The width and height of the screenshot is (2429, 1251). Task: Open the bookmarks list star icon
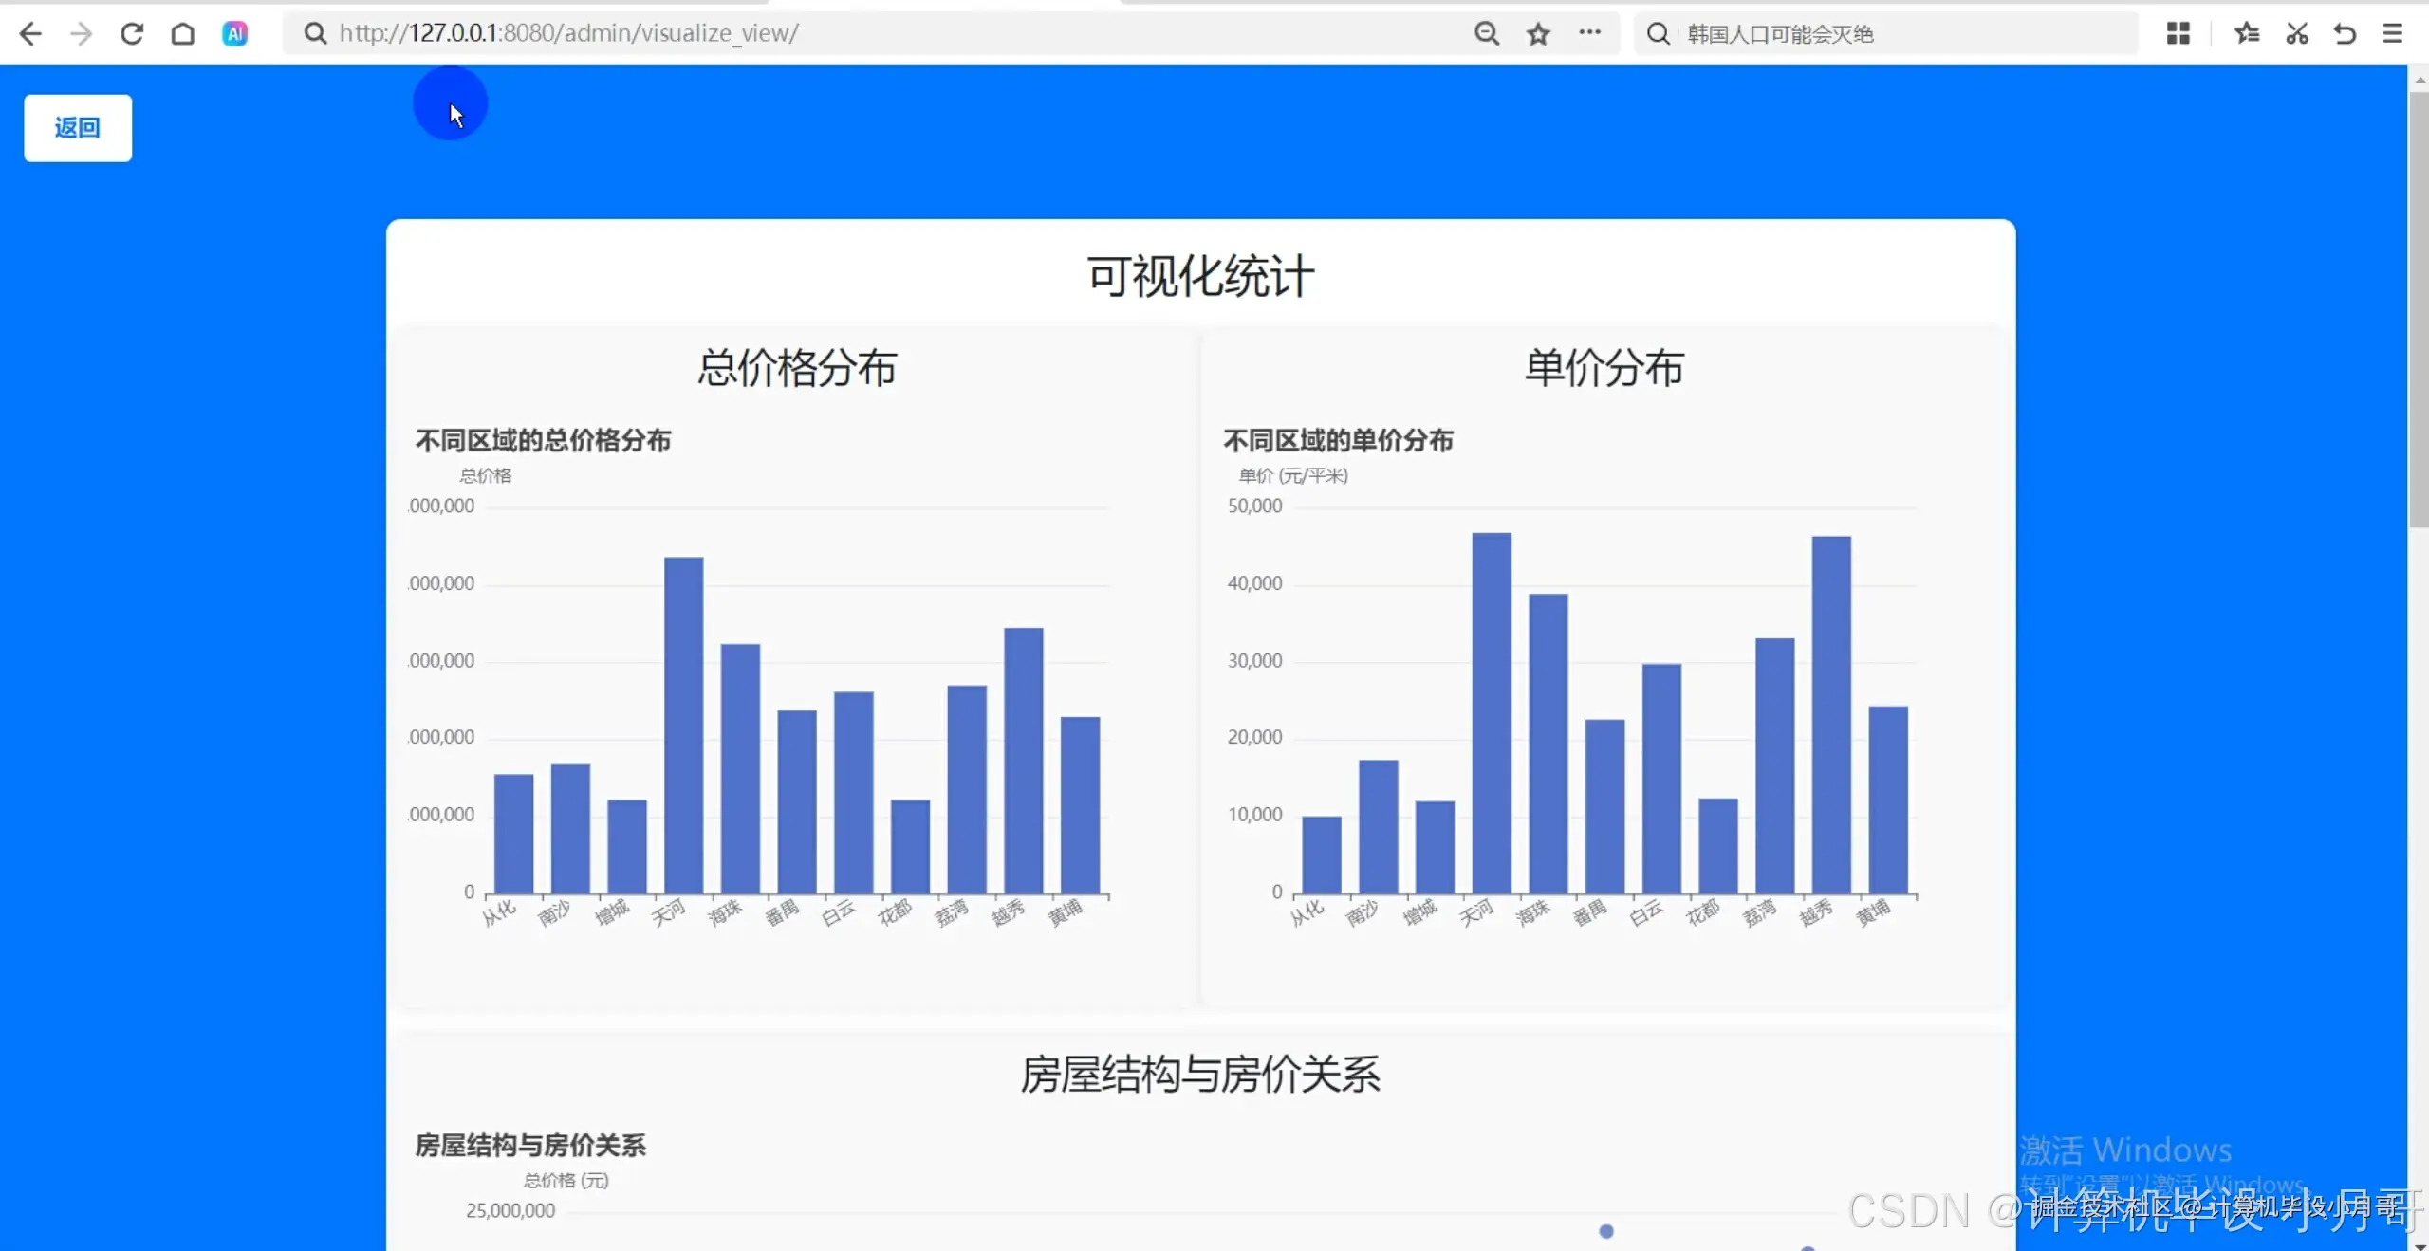pos(2247,33)
